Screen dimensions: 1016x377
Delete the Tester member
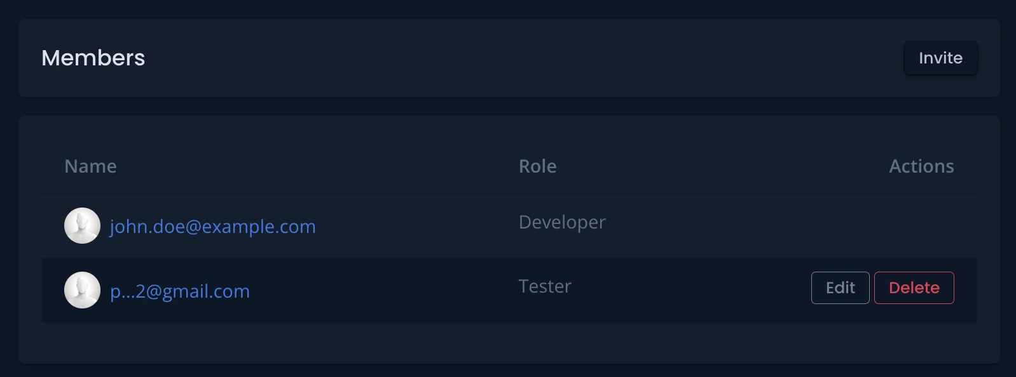pyautogui.click(x=914, y=288)
